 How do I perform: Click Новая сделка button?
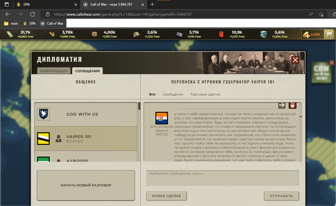(x=166, y=196)
